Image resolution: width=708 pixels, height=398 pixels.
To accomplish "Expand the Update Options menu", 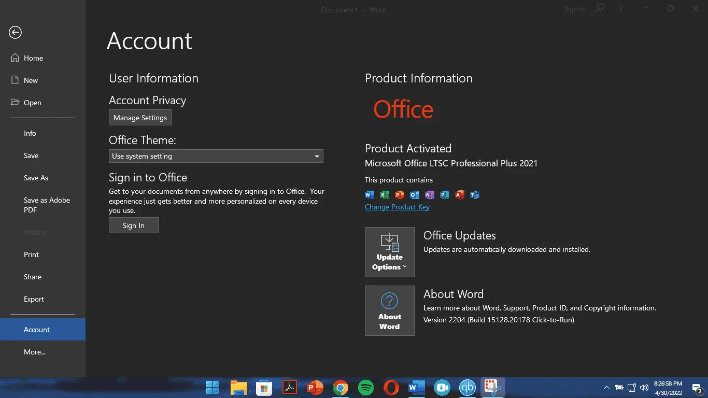I will (x=390, y=252).
